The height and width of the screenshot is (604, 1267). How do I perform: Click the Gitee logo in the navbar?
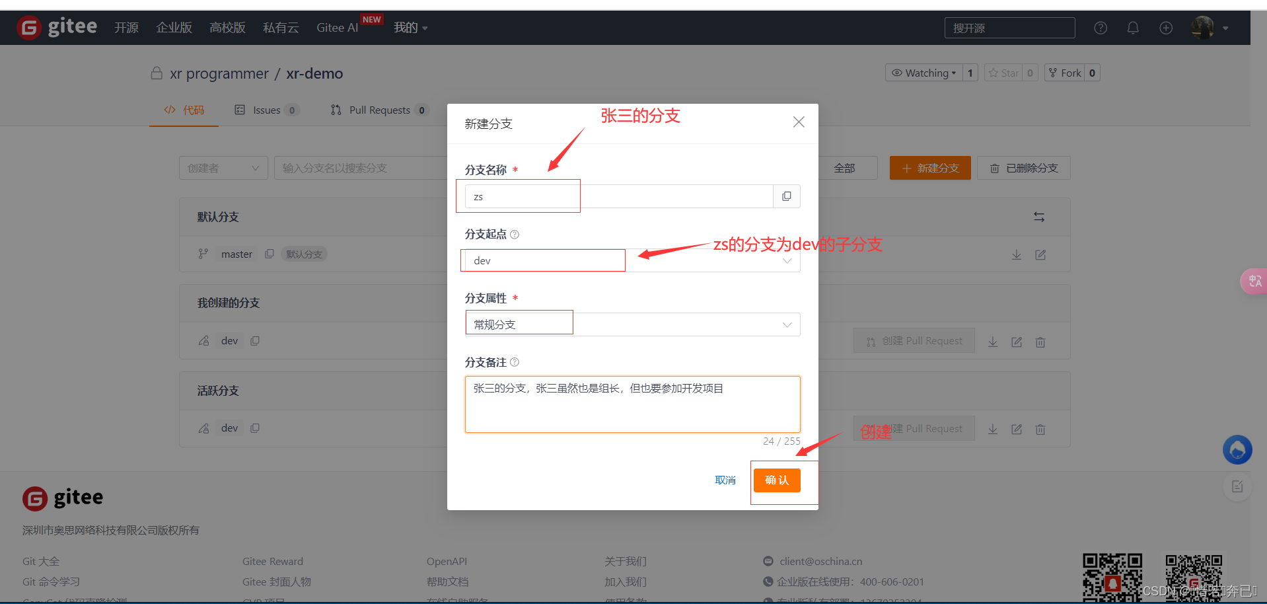pyautogui.click(x=57, y=27)
